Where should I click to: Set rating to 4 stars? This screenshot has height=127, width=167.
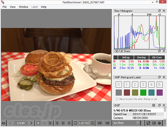[151, 85]
